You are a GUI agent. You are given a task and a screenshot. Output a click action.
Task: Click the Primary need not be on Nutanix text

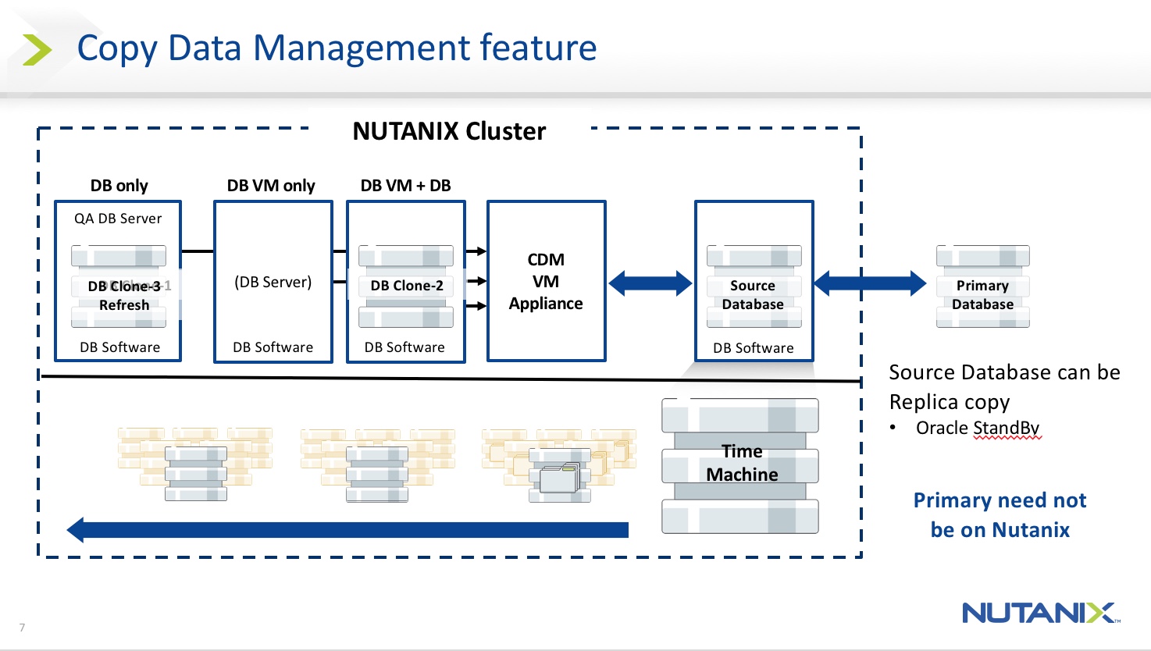(1000, 515)
